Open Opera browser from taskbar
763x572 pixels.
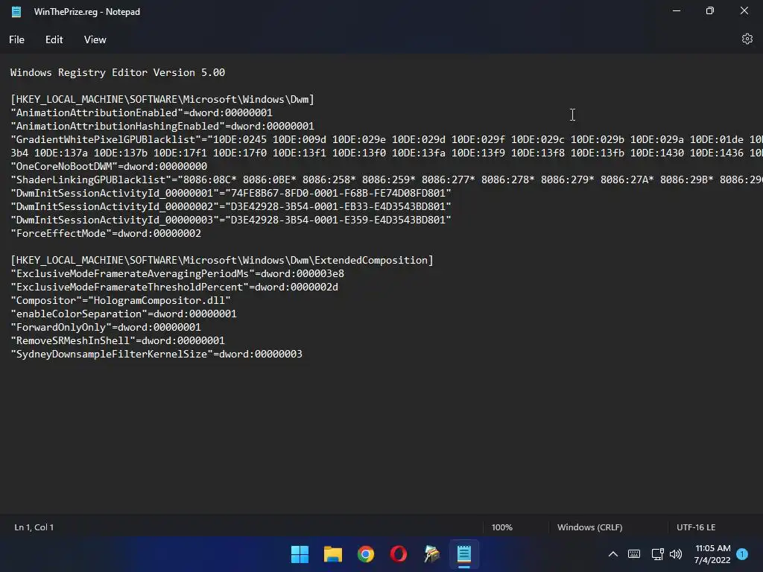tap(399, 554)
